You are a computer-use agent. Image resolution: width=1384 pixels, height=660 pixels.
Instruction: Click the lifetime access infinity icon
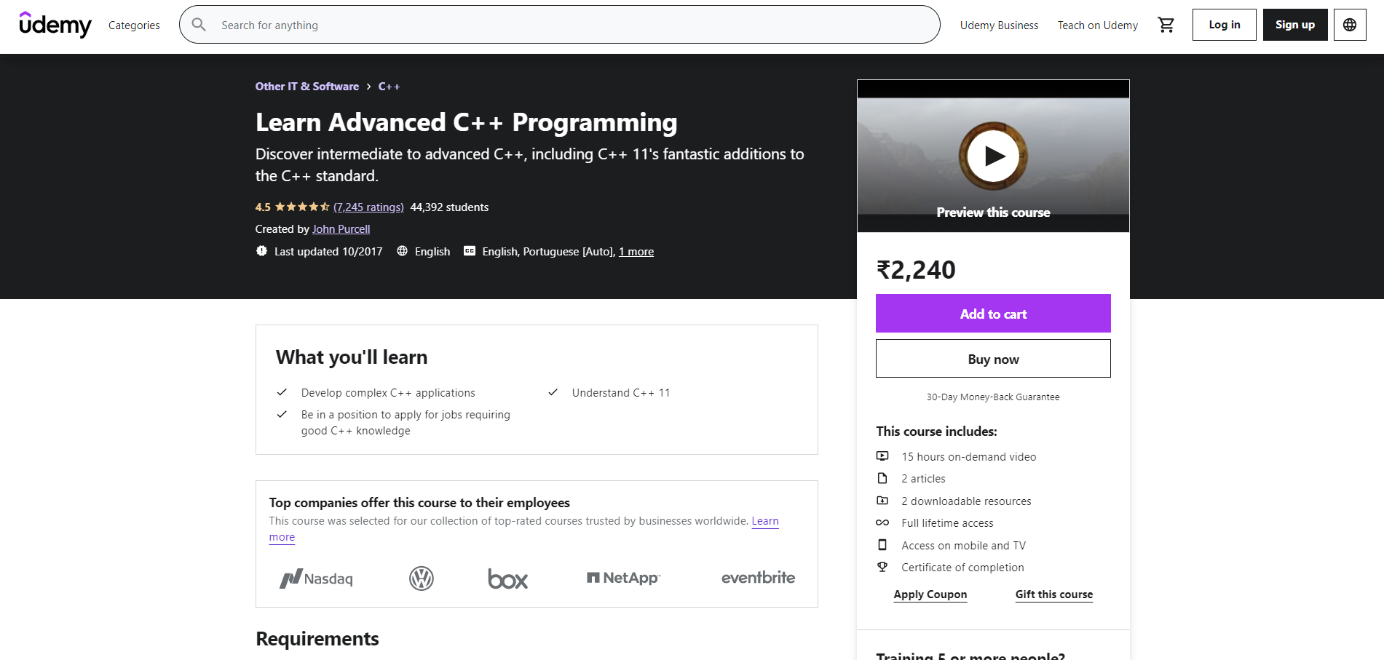[x=882, y=522]
